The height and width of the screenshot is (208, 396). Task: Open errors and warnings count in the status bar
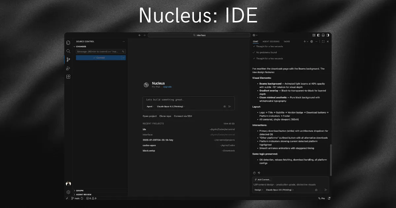coord(91,198)
